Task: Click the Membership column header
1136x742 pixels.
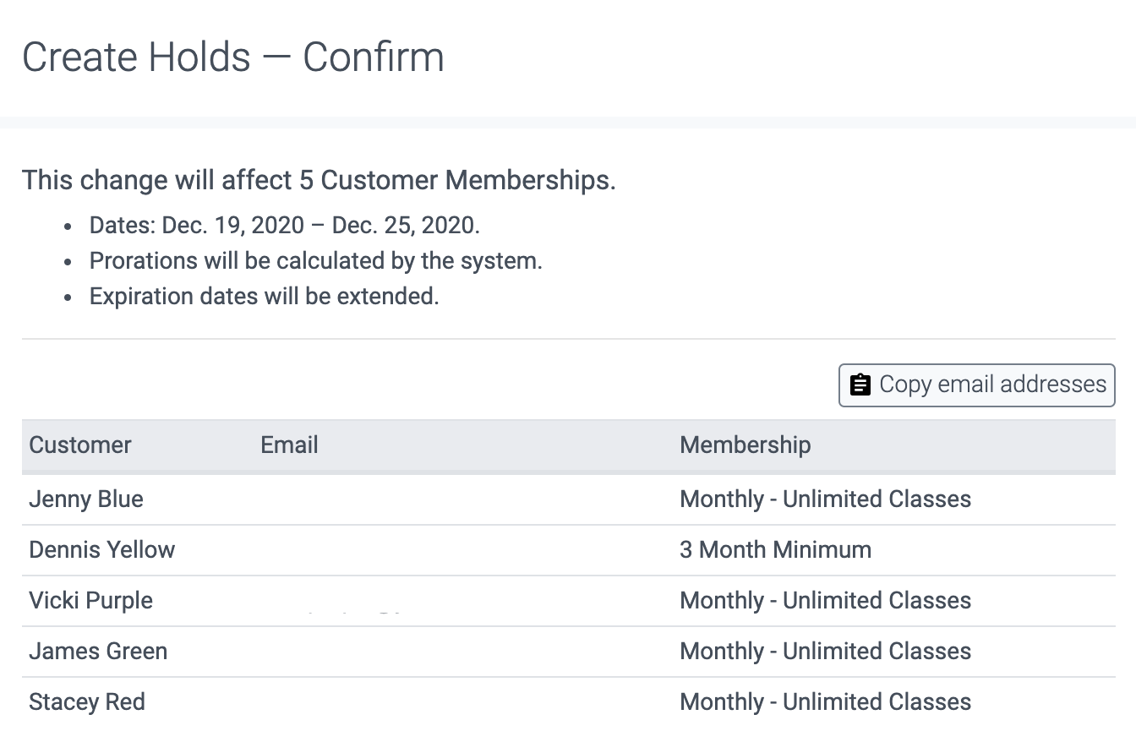Action: point(745,445)
